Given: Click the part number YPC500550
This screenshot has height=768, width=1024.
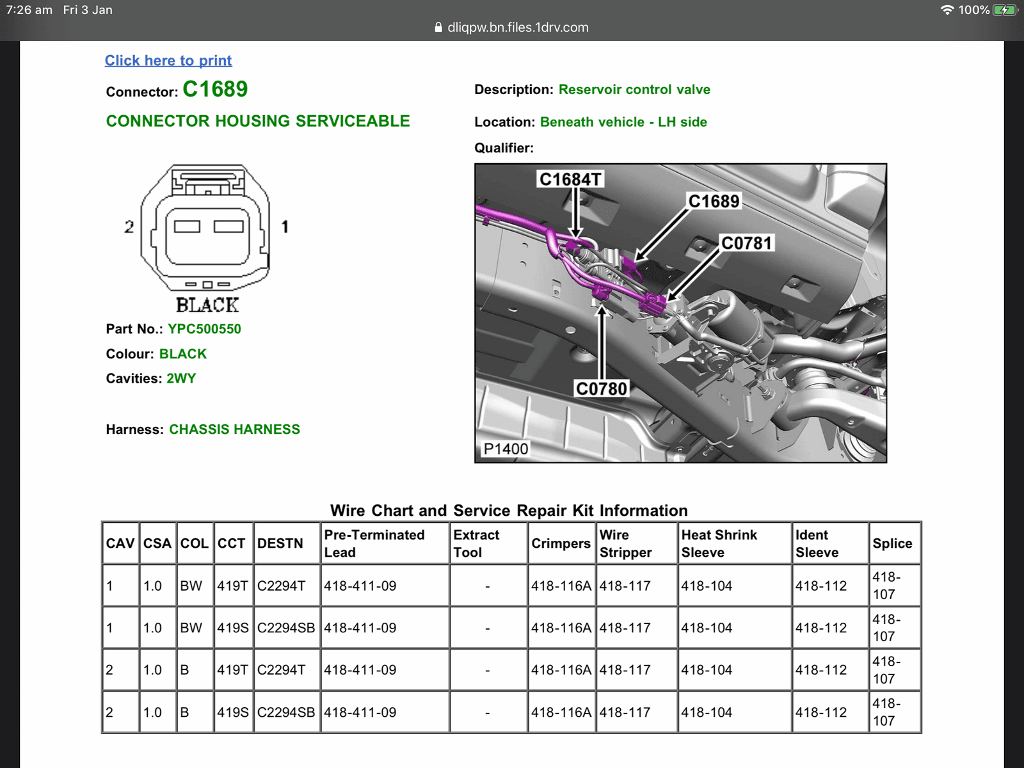Looking at the screenshot, I should click(x=205, y=329).
